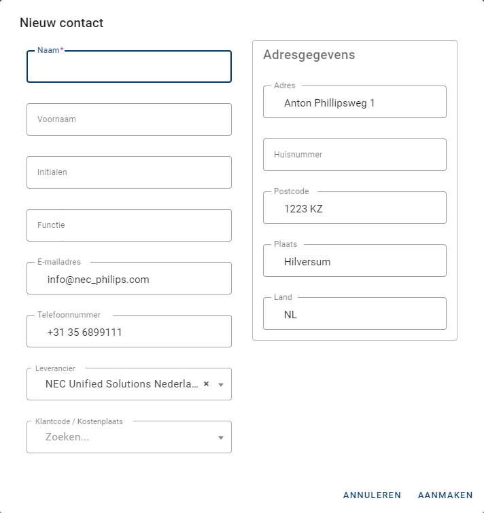Click the Nieuw contact dialog title
The height and width of the screenshot is (513, 484).
pyautogui.click(x=61, y=23)
